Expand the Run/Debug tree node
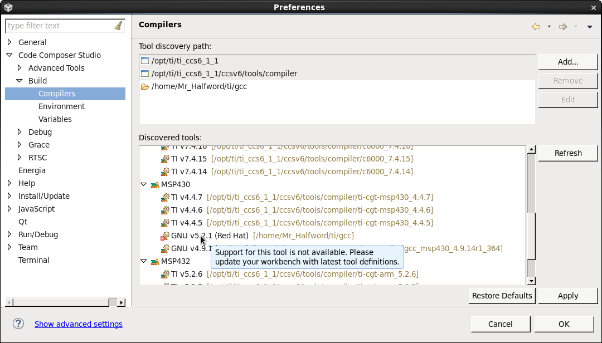This screenshot has width=602, height=343. point(9,234)
